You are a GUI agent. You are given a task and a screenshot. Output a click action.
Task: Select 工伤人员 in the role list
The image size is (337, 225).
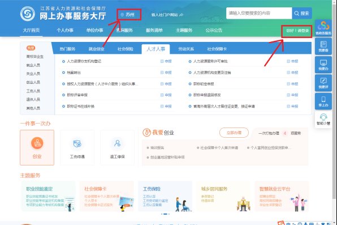[x=33, y=91]
